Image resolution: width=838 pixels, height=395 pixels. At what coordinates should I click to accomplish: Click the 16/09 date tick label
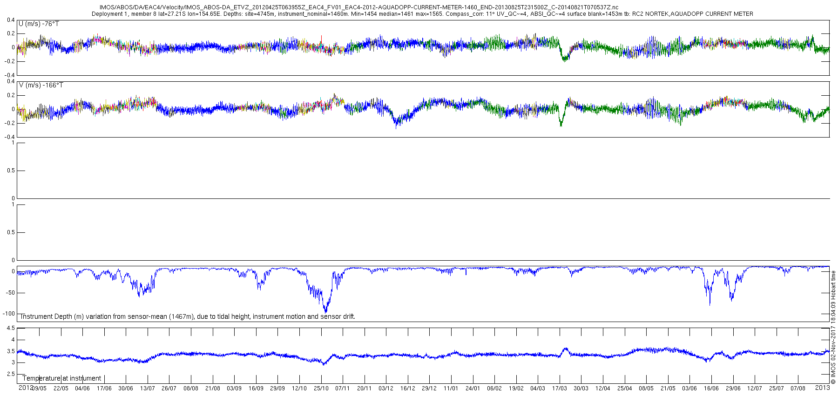[256, 388]
